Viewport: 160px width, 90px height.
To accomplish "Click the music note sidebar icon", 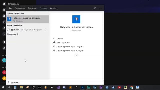I will 4,28.
